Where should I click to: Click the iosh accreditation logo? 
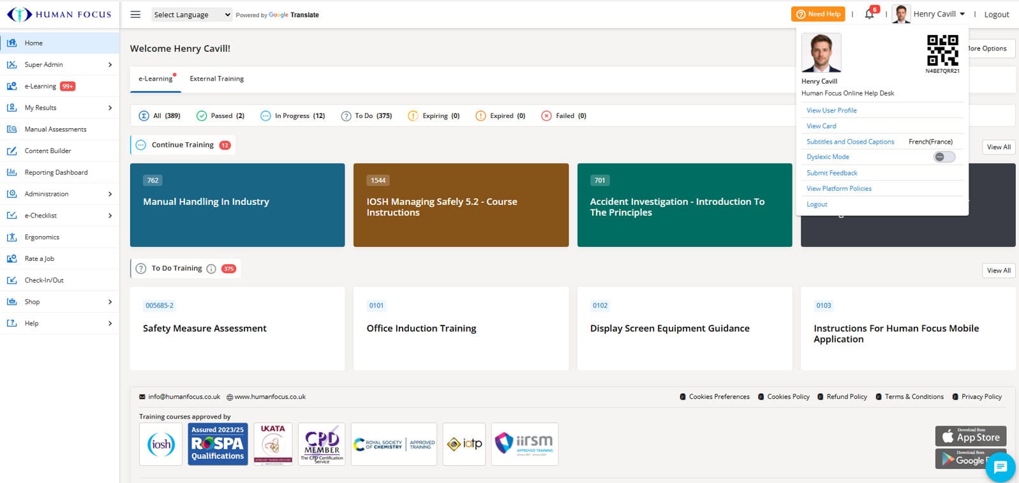coord(161,444)
